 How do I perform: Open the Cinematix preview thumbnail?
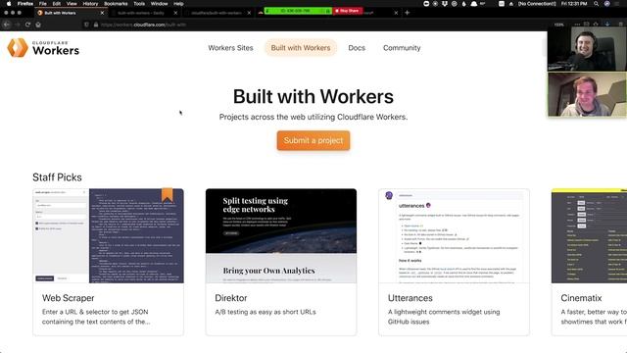point(589,235)
